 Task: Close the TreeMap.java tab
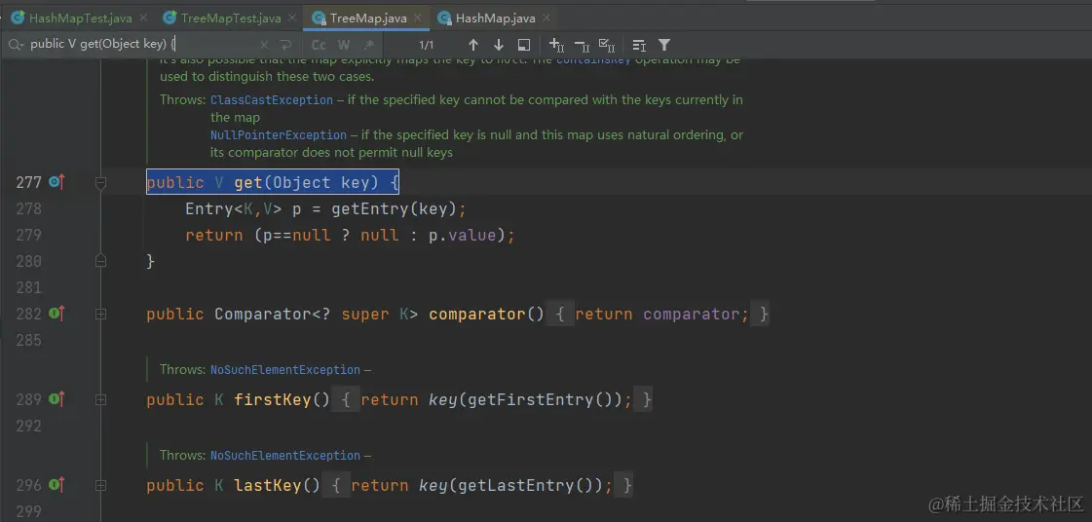pos(420,19)
